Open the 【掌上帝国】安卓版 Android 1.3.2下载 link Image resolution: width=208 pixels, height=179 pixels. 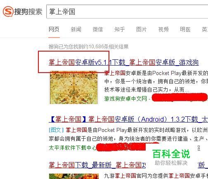point(128,119)
